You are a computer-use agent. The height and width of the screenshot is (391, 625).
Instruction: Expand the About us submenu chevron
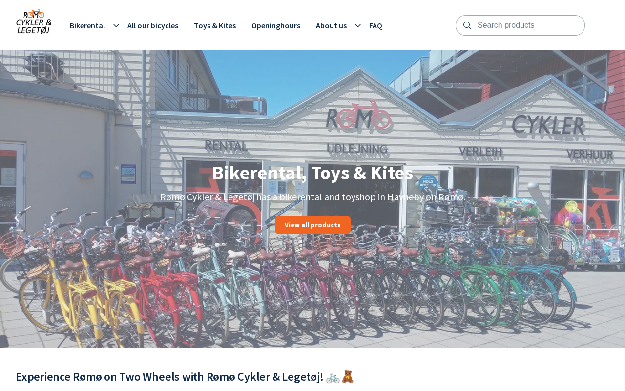358,25
